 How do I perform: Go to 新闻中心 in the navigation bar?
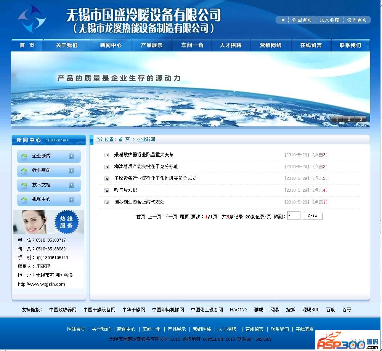pyautogui.click(x=111, y=45)
